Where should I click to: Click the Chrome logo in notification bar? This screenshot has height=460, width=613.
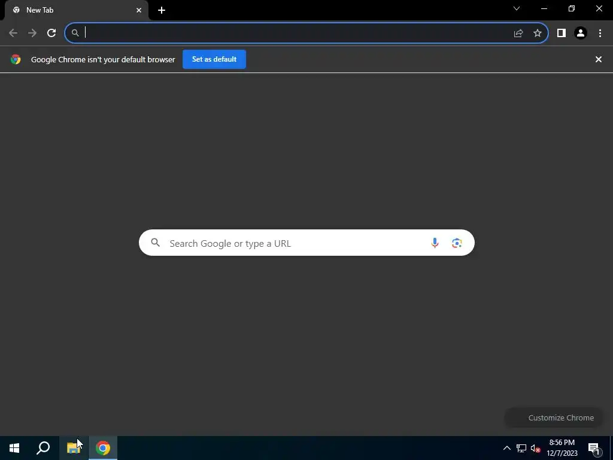[16, 59]
